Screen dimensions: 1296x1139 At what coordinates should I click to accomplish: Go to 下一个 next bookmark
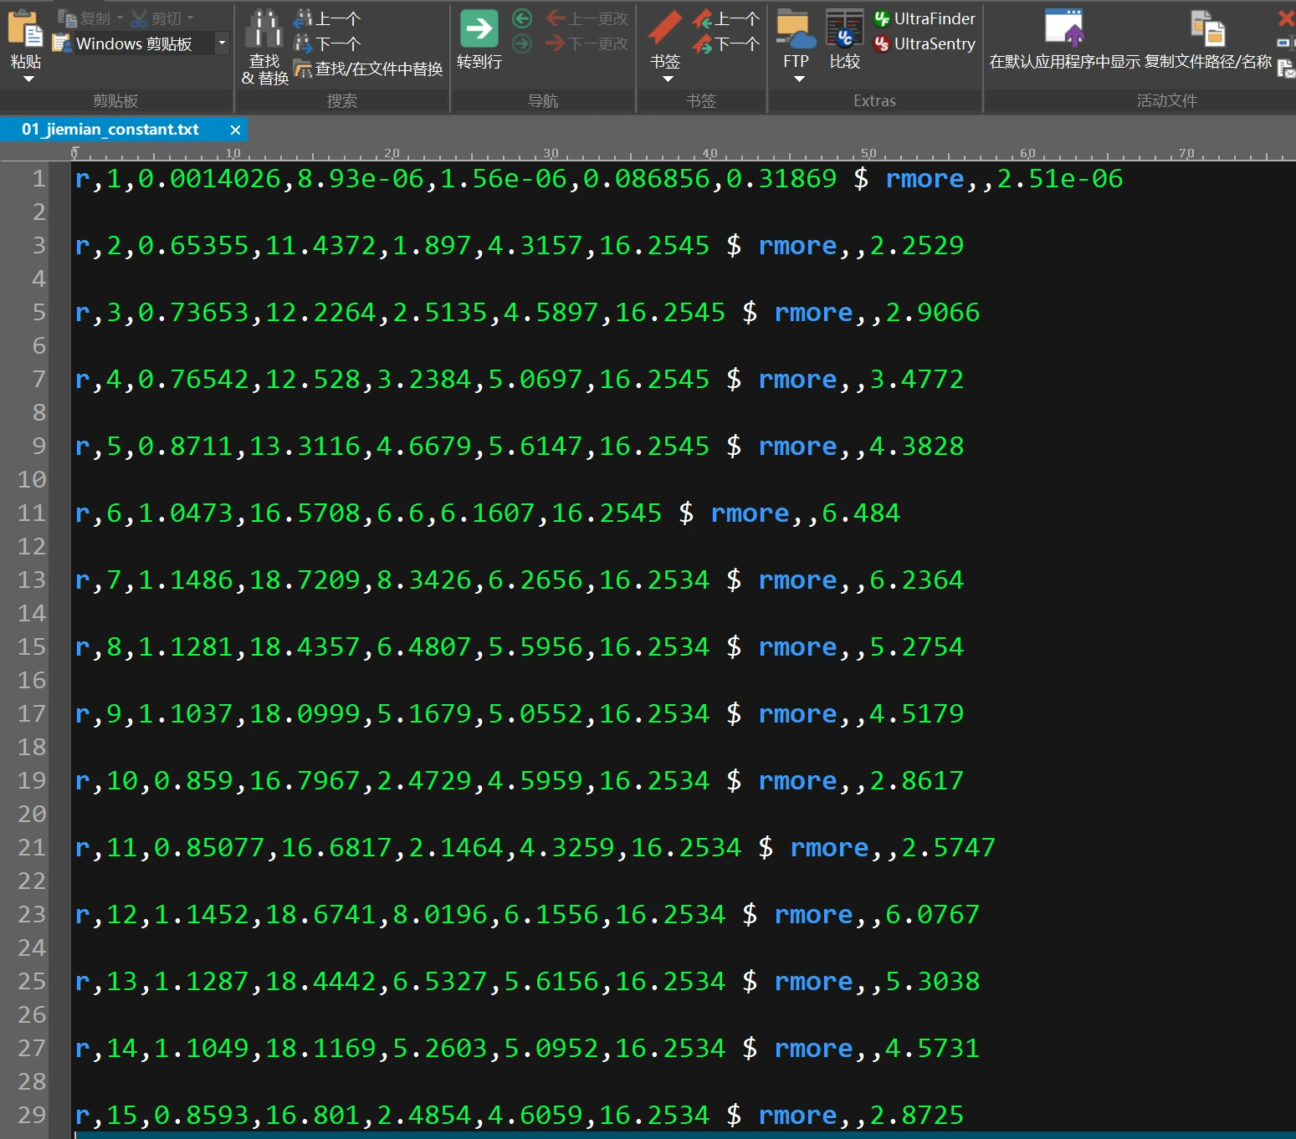click(x=726, y=43)
